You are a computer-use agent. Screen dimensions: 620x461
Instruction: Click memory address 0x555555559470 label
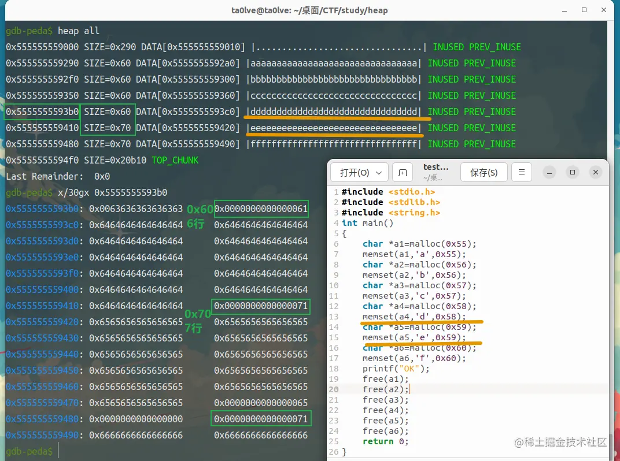(42, 403)
